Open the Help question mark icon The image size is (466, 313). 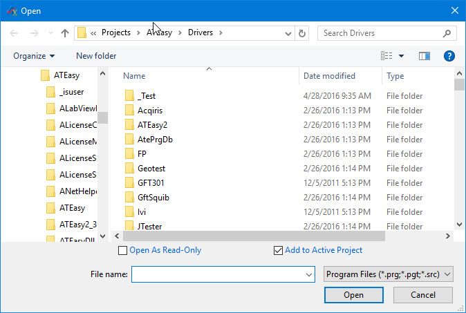click(449, 56)
